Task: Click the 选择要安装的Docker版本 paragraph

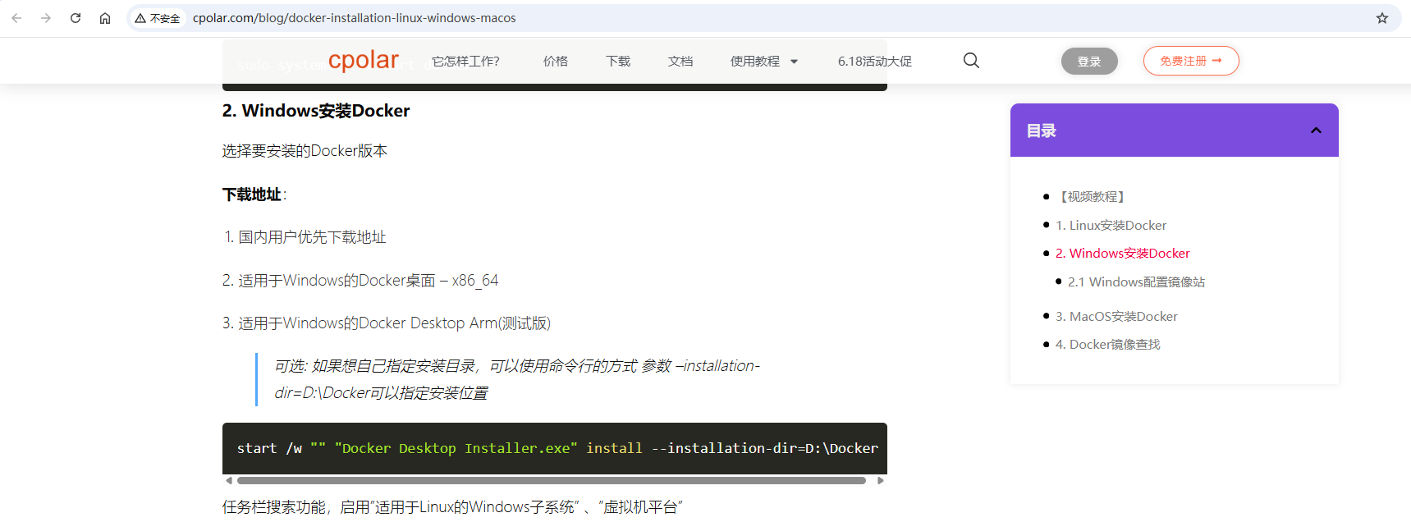Action: 305,151
